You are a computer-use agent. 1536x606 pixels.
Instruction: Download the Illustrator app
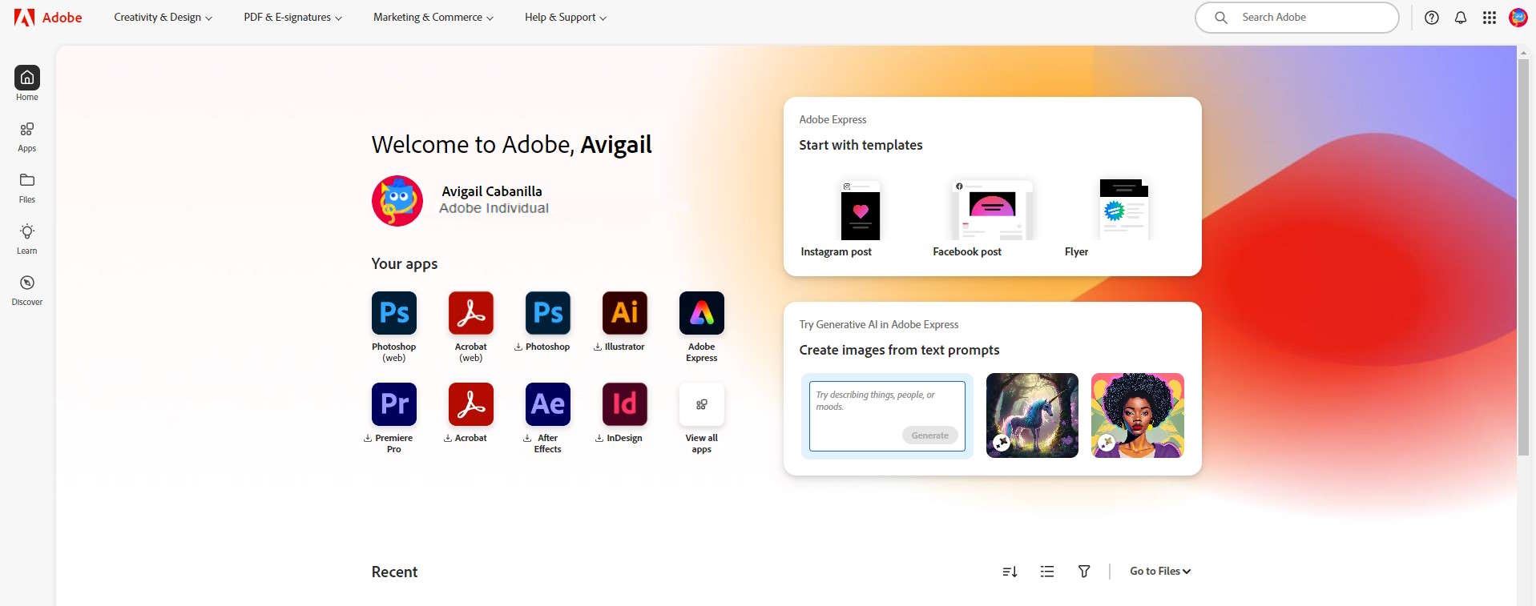(x=625, y=313)
